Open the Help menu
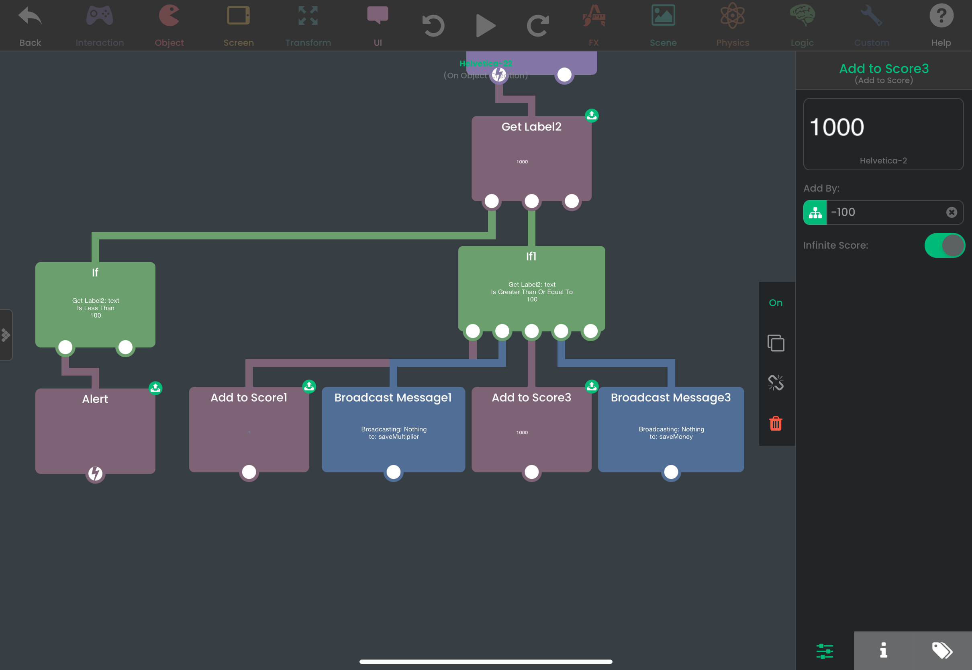 click(x=941, y=25)
